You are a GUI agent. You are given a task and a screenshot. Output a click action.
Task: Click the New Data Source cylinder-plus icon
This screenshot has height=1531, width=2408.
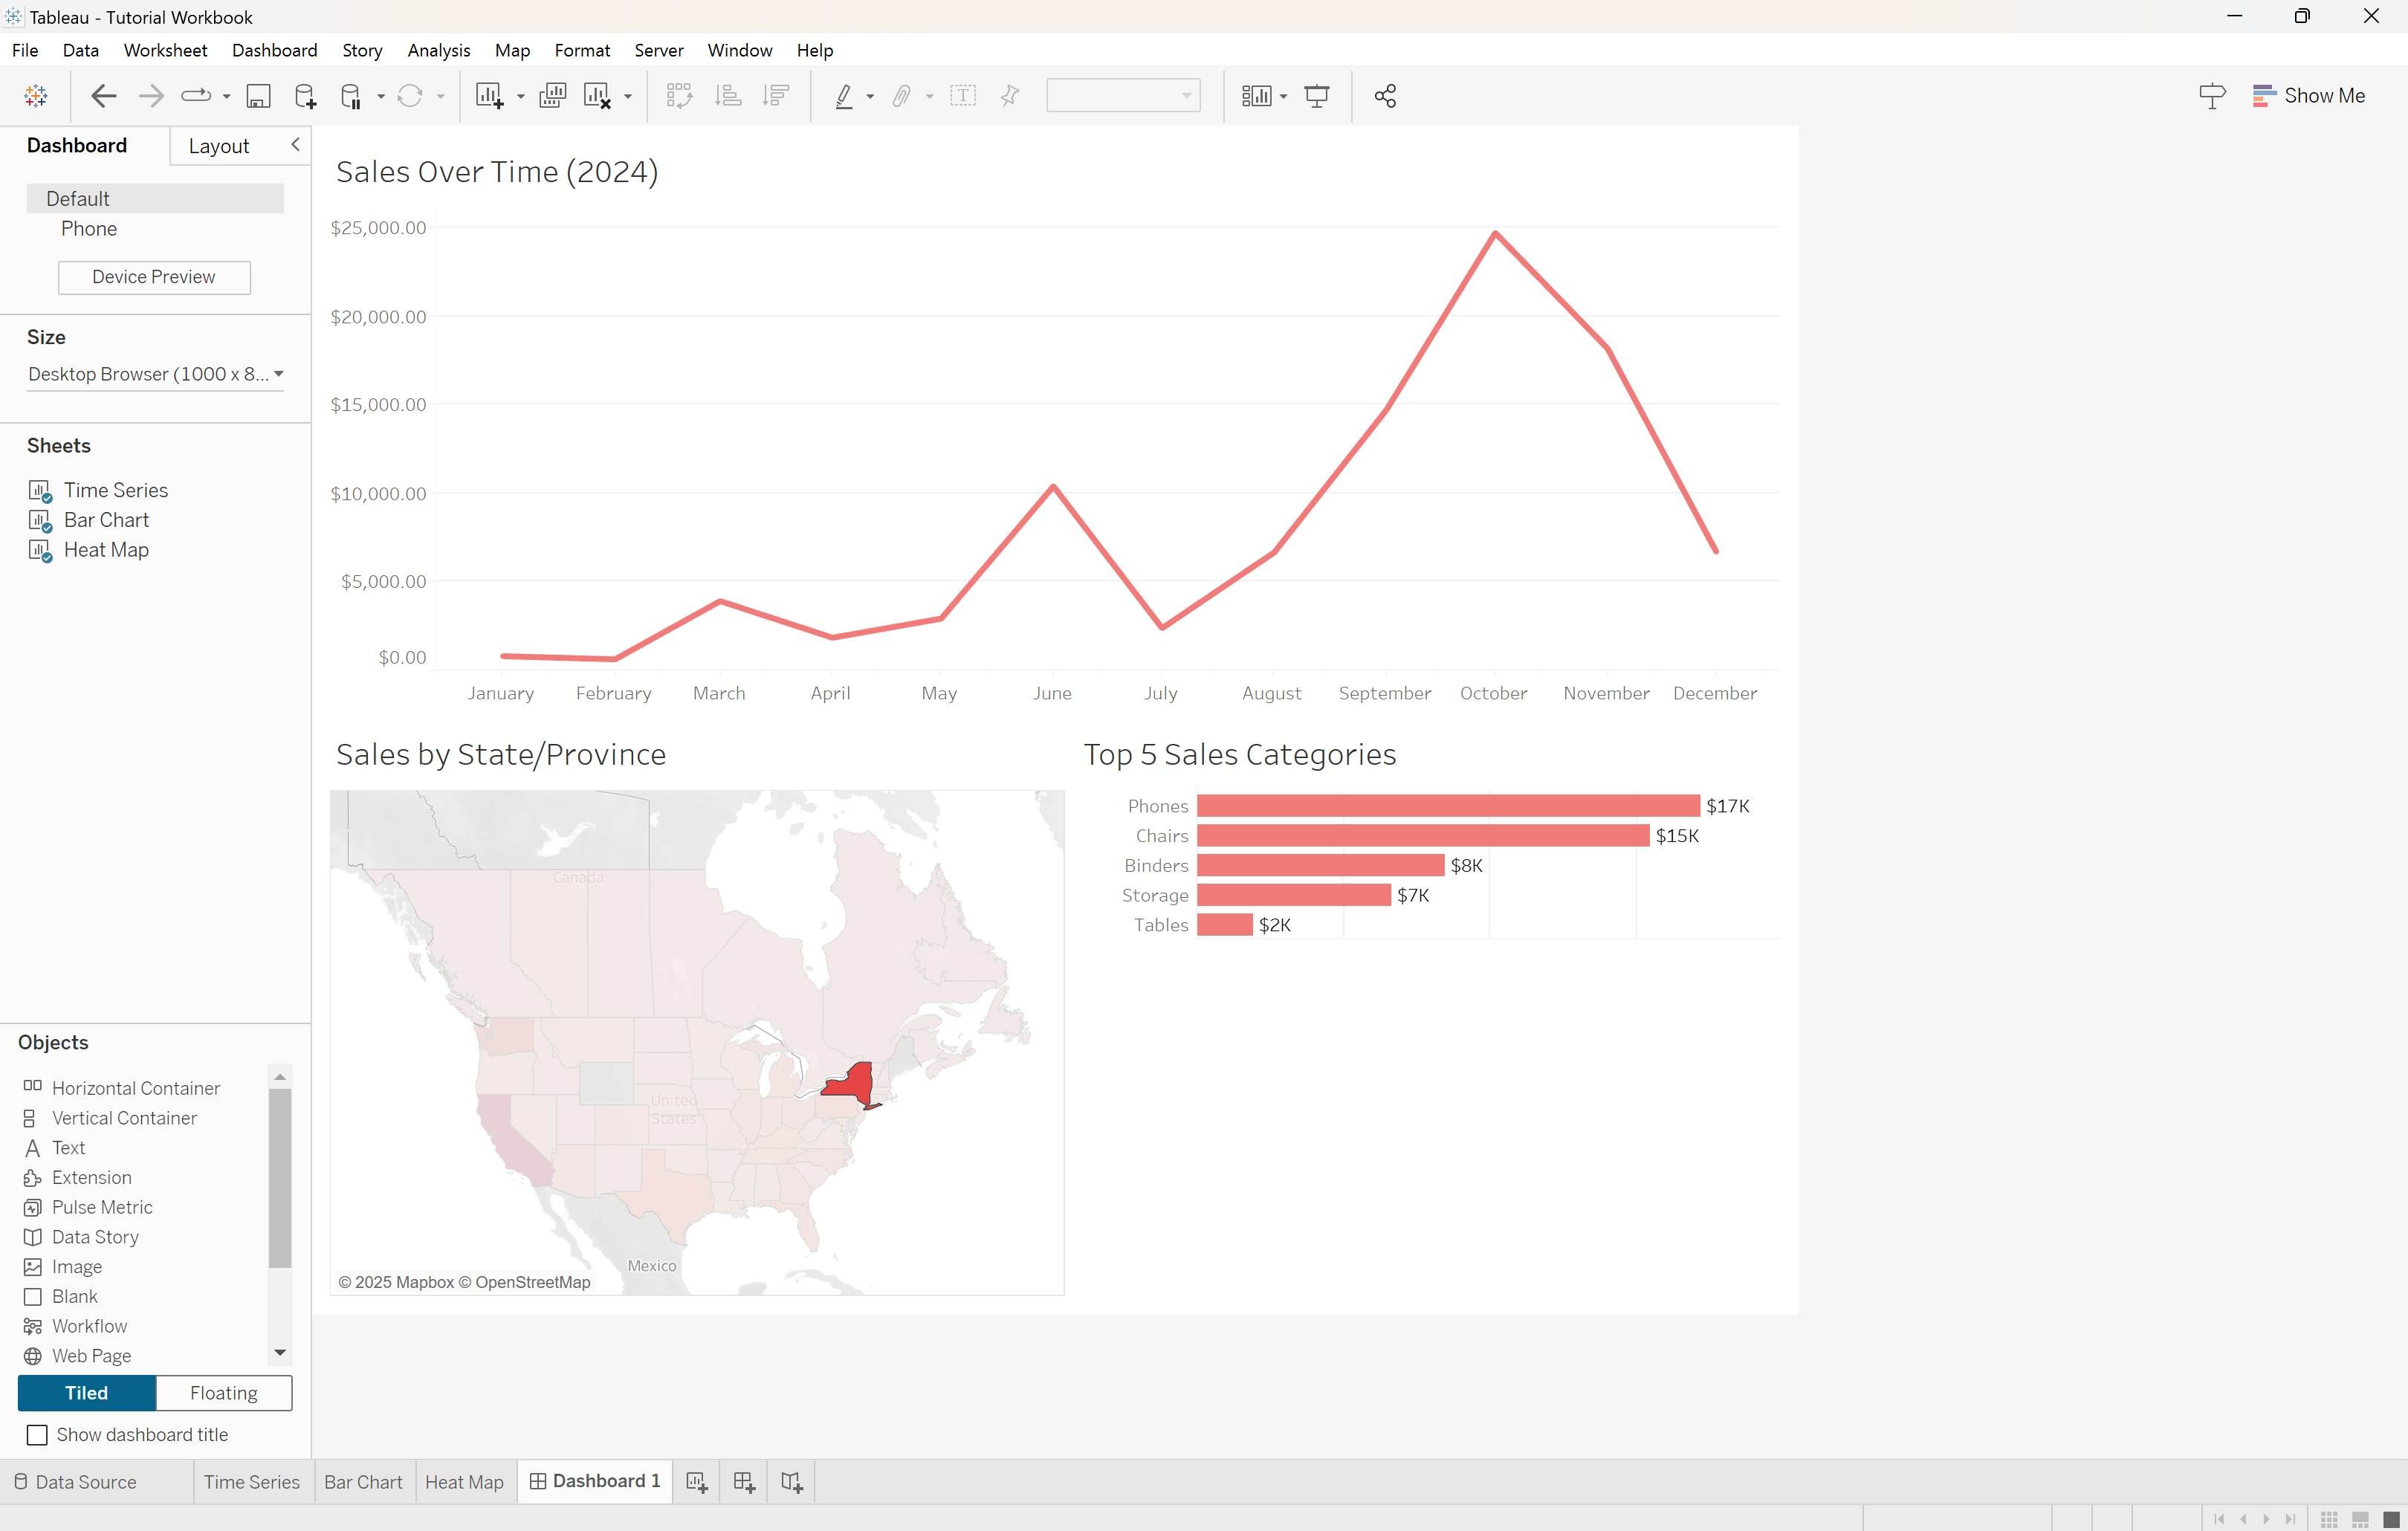pos(306,96)
